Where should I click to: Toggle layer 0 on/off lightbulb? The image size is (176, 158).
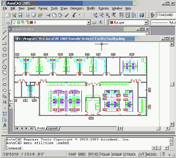(x=14, y=22)
